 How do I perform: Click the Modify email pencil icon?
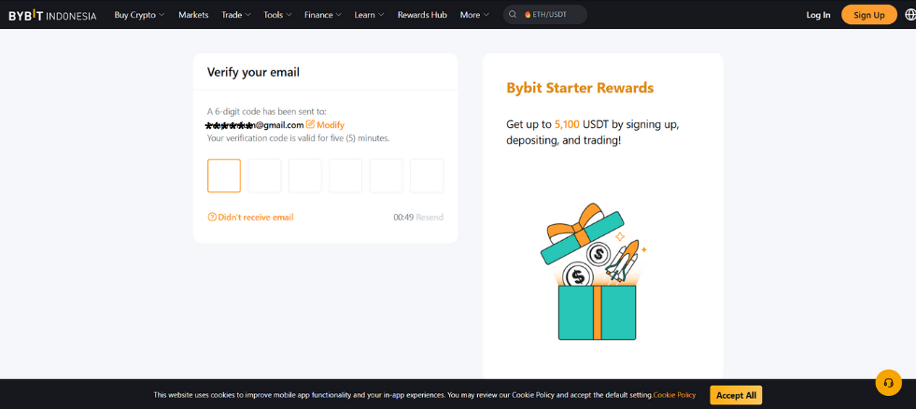(310, 124)
